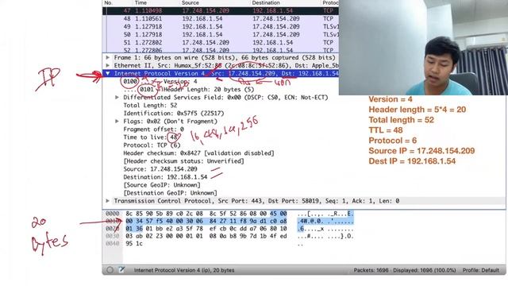Expand the Transmission Control Protocol row
The width and height of the screenshot is (508, 286).
(x=108, y=201)
